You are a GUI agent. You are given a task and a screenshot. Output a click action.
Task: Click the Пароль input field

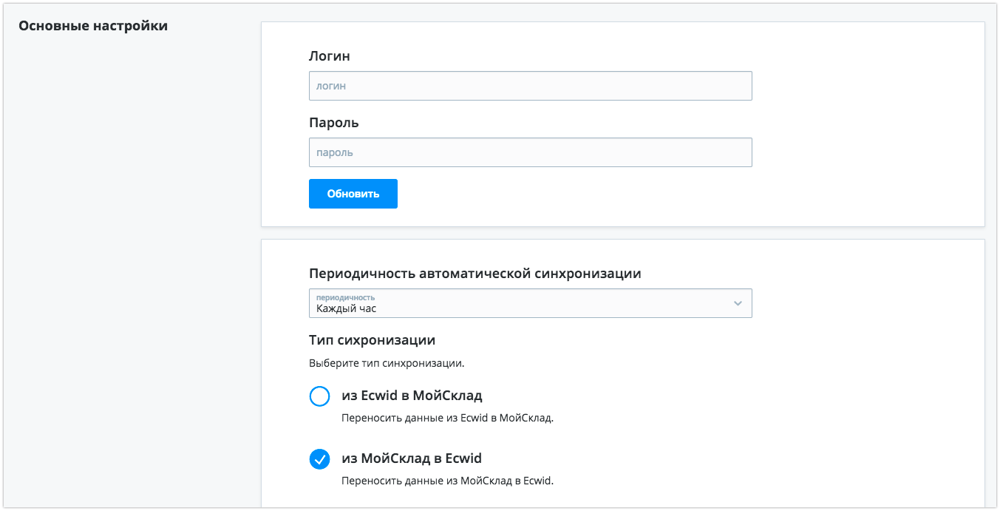coord(530,152)
